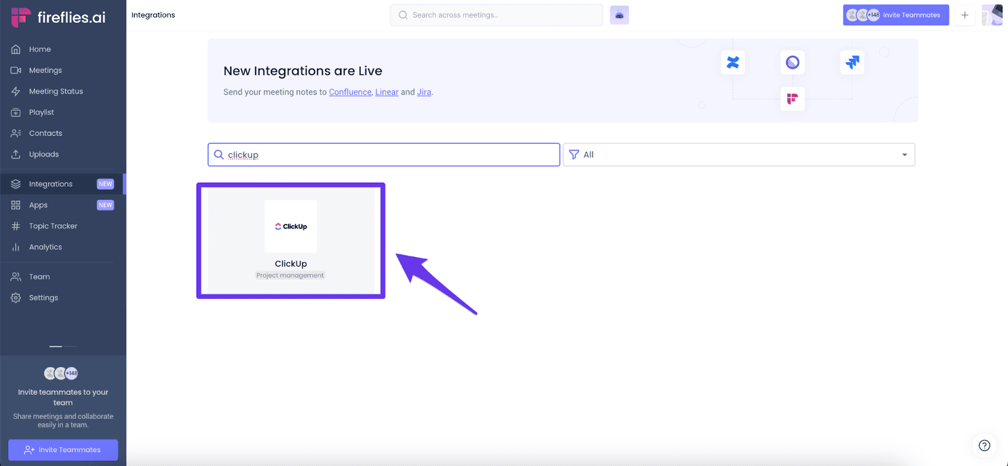Open the user profile avatar
The height and width of the screenshot is (466, 1008).
992,15
